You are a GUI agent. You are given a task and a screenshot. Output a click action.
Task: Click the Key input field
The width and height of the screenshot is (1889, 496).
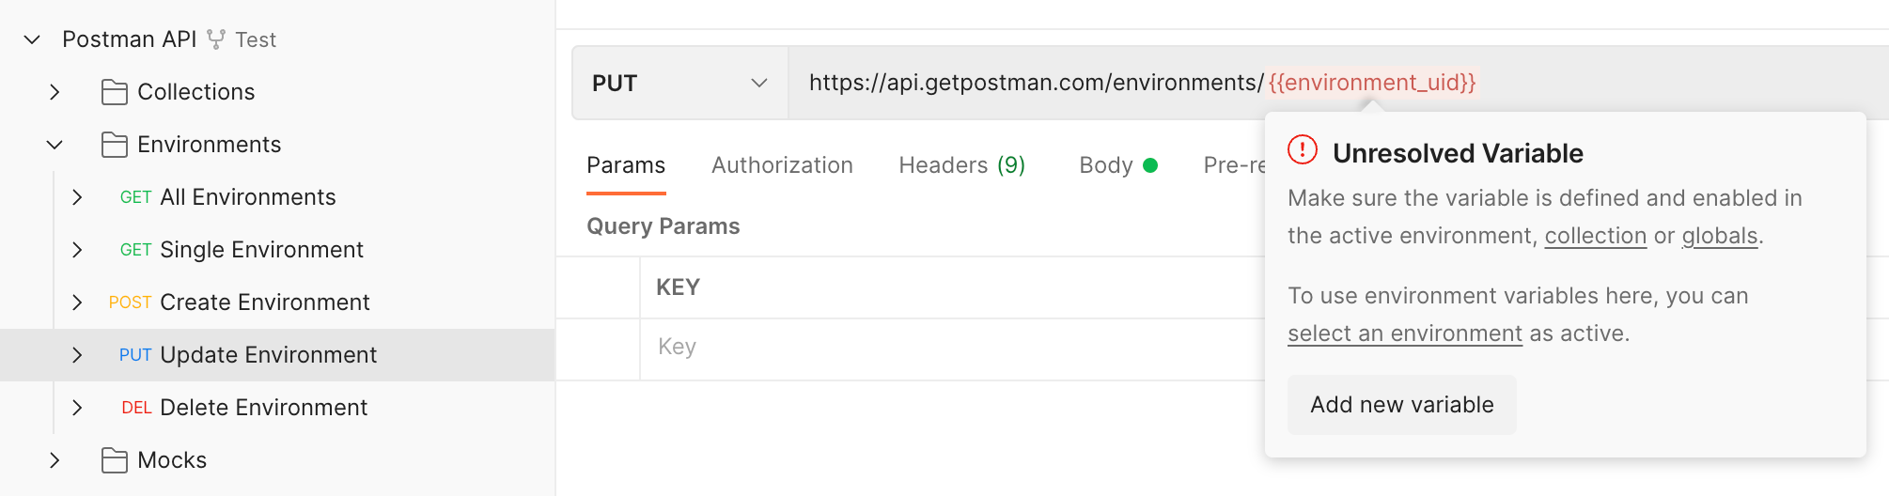click(940, 347)
